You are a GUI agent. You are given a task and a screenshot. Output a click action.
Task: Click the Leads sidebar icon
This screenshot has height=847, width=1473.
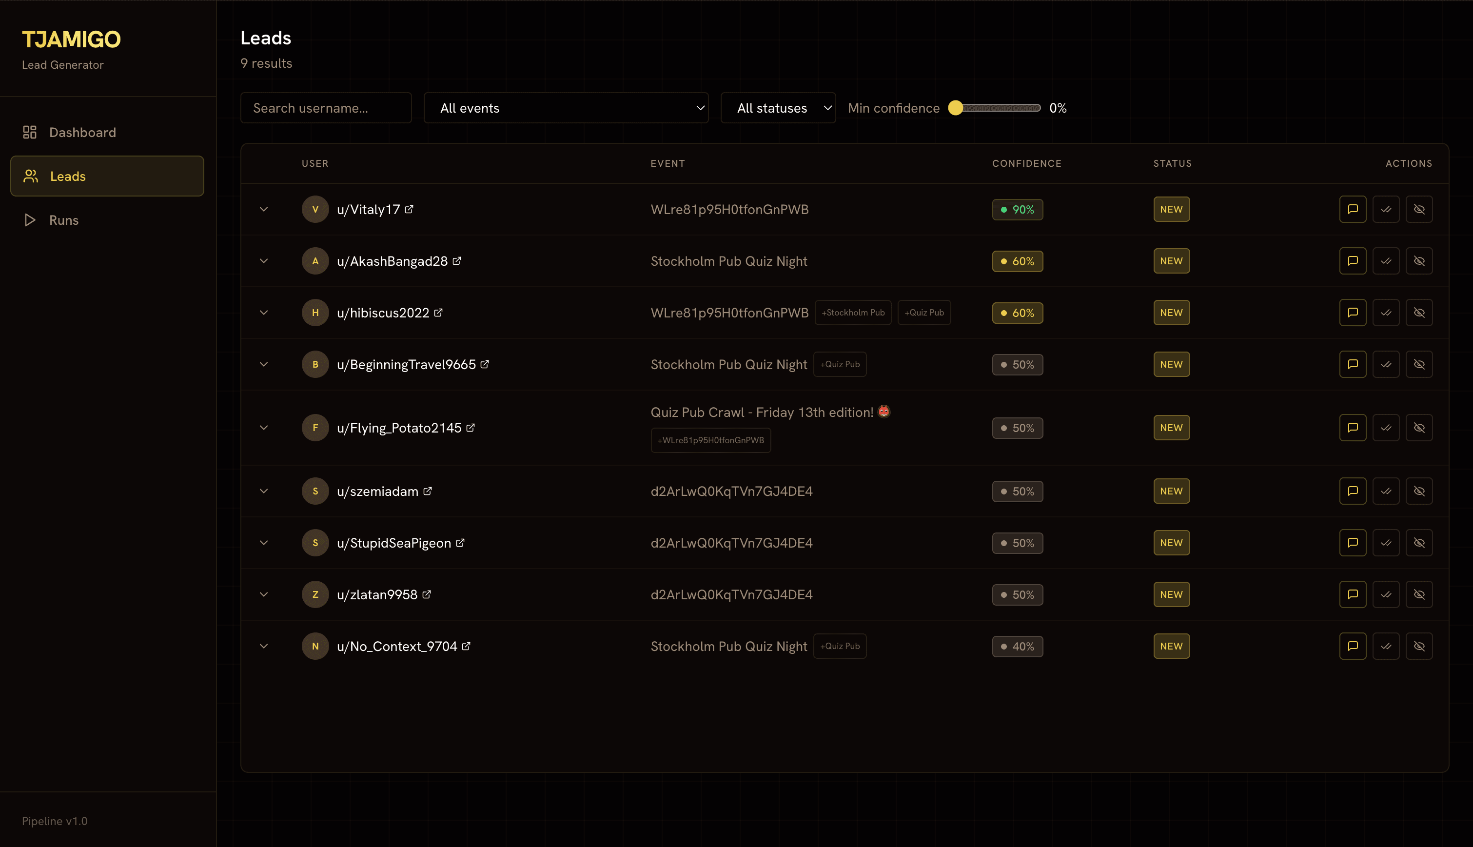point(30,176)
